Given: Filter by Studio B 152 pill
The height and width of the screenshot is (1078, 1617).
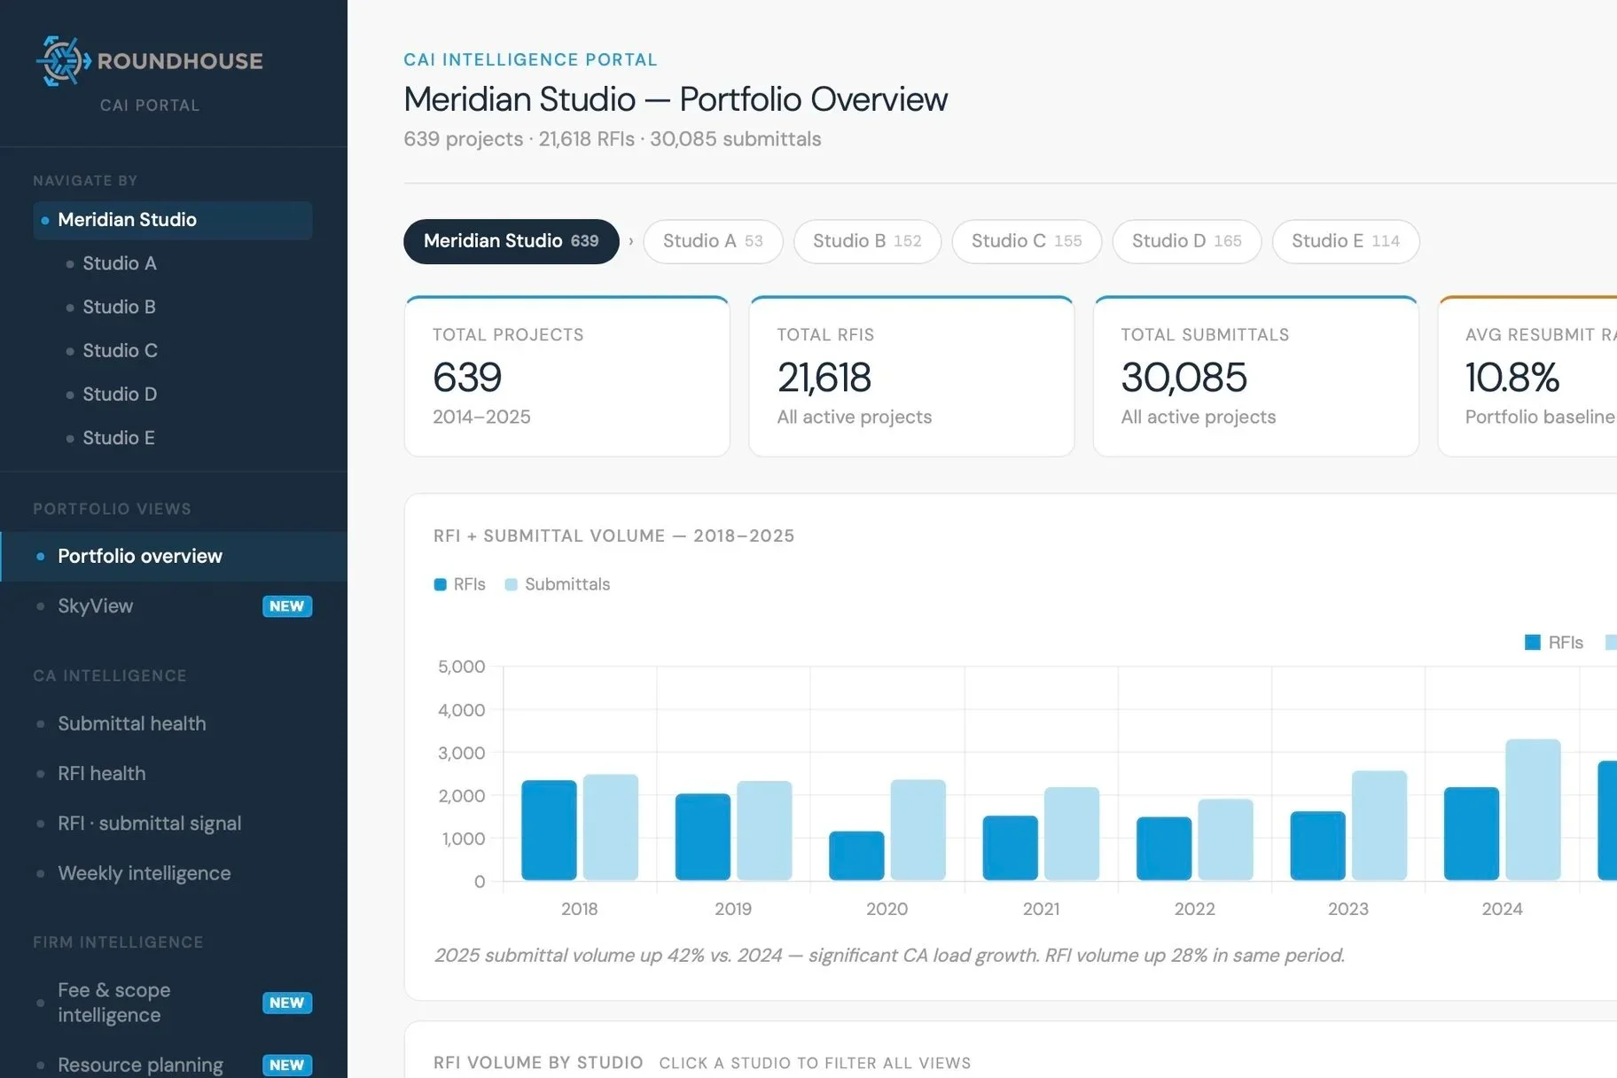Looking at the screenshot, I should click(x=867, y=241).
